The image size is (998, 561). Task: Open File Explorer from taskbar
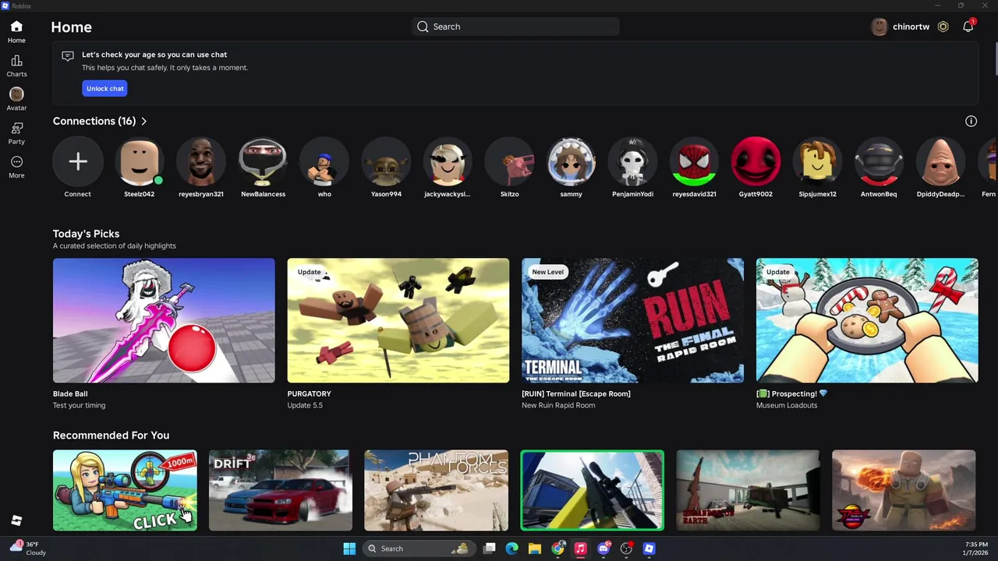535,549
